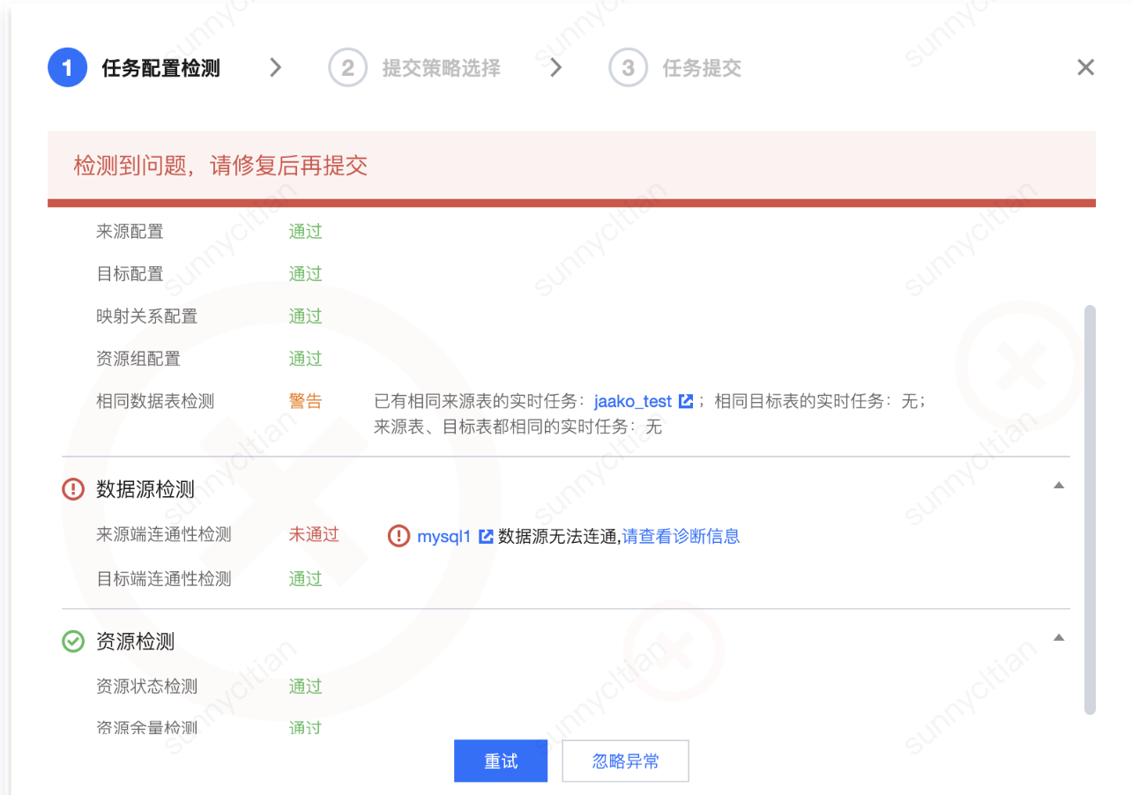
Task: Close the dialog with the X button
Action: [x=1085, y=68]
